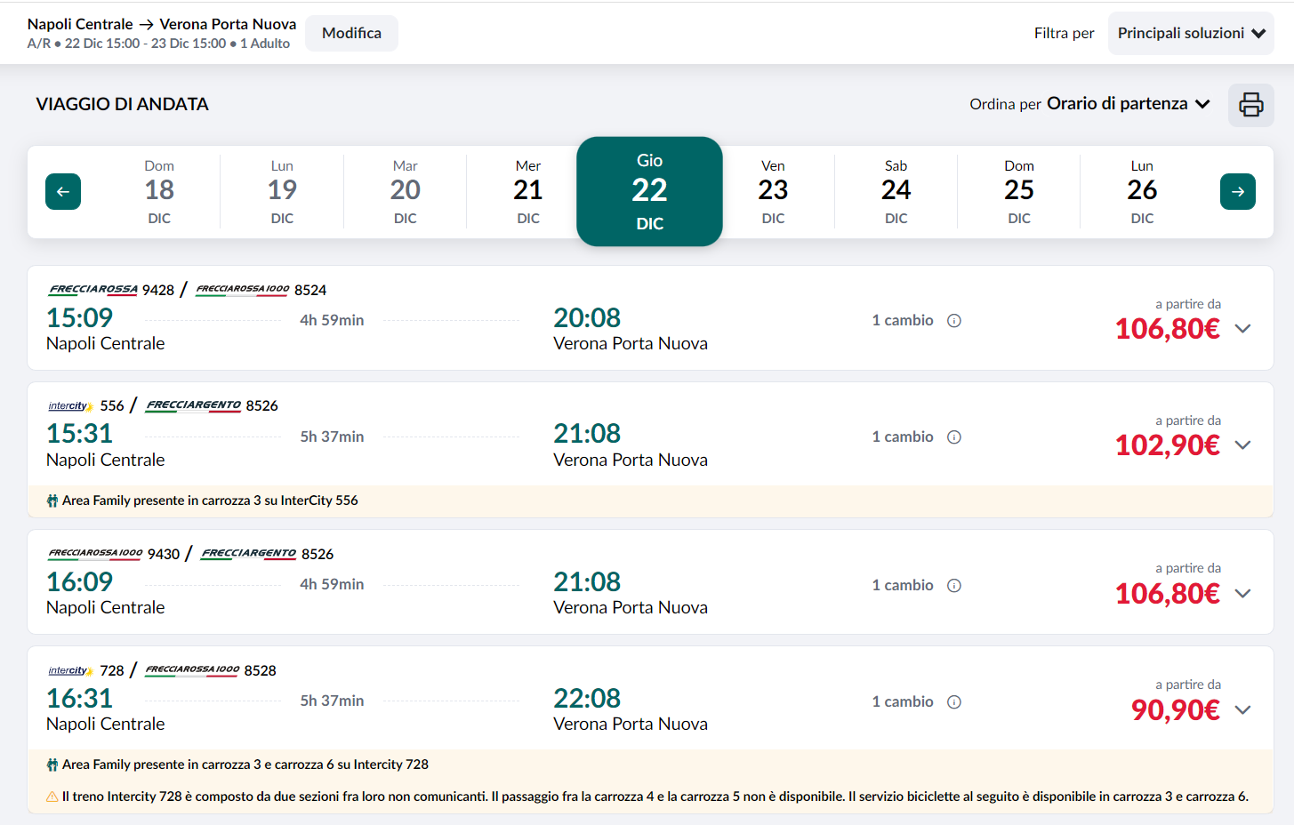This screenshot has height=825, width=1294.
Task: Expand 15:09 solution priced 106,80€
Action: pos(1243,329)
